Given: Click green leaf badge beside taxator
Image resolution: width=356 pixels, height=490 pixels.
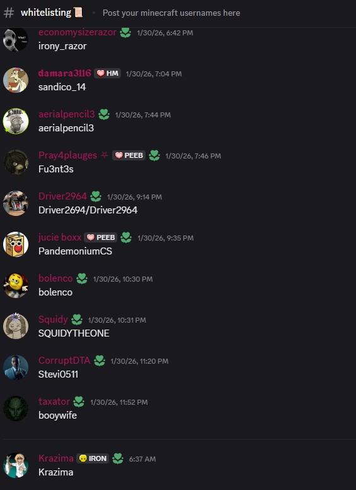Looking at the screenshot, I should 79,402.
